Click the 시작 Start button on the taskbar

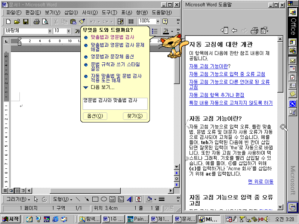tap(11, 219)
